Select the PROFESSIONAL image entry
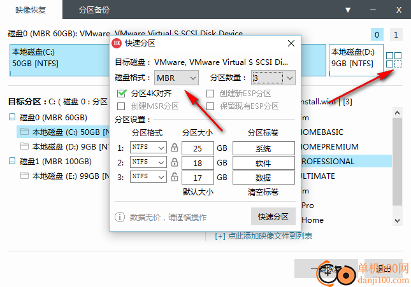Viewport: 411px width, 287px height. click(346, 161)
